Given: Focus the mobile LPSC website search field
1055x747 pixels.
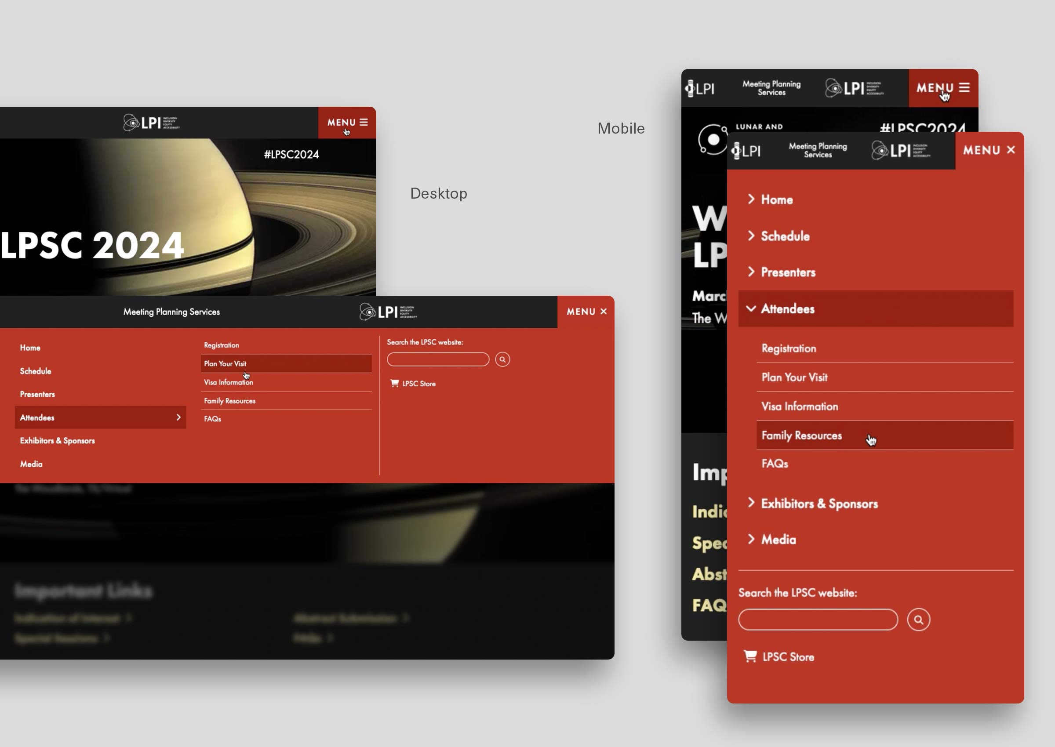Looking at the screenshot, I should [x=818, y=620].
